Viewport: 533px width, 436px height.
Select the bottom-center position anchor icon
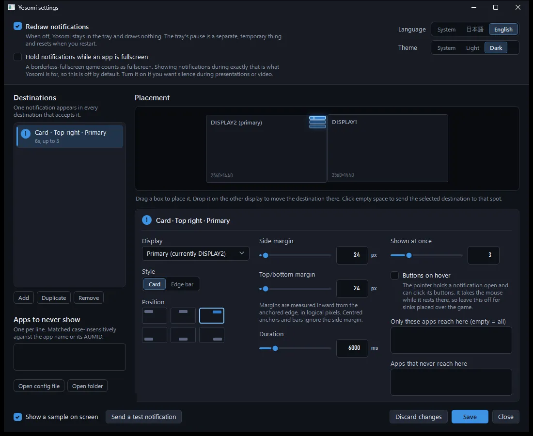click(183, 335)
